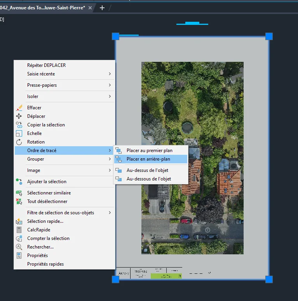Open the Isoler submenu arrow
This screenshot has height=301, width=298.
point(110,96)
